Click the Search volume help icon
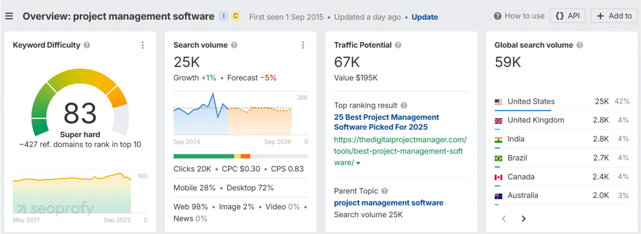The image size is (641, 234). click(x=234, y=45)
